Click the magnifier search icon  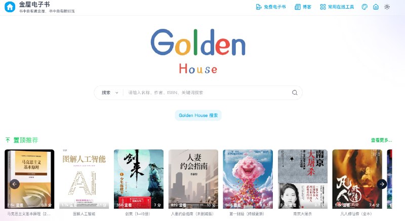295,93
